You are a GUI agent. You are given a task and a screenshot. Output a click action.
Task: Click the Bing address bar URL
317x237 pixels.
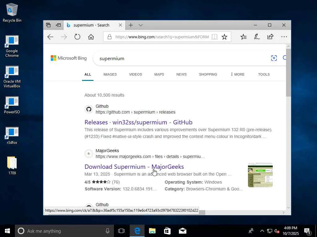[162, 37]
